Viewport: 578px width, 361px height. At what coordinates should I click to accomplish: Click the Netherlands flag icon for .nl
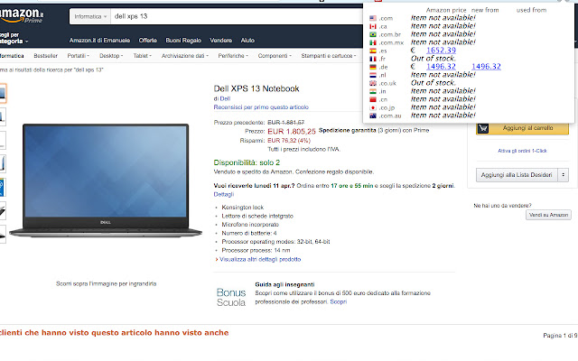click(373, 75)
